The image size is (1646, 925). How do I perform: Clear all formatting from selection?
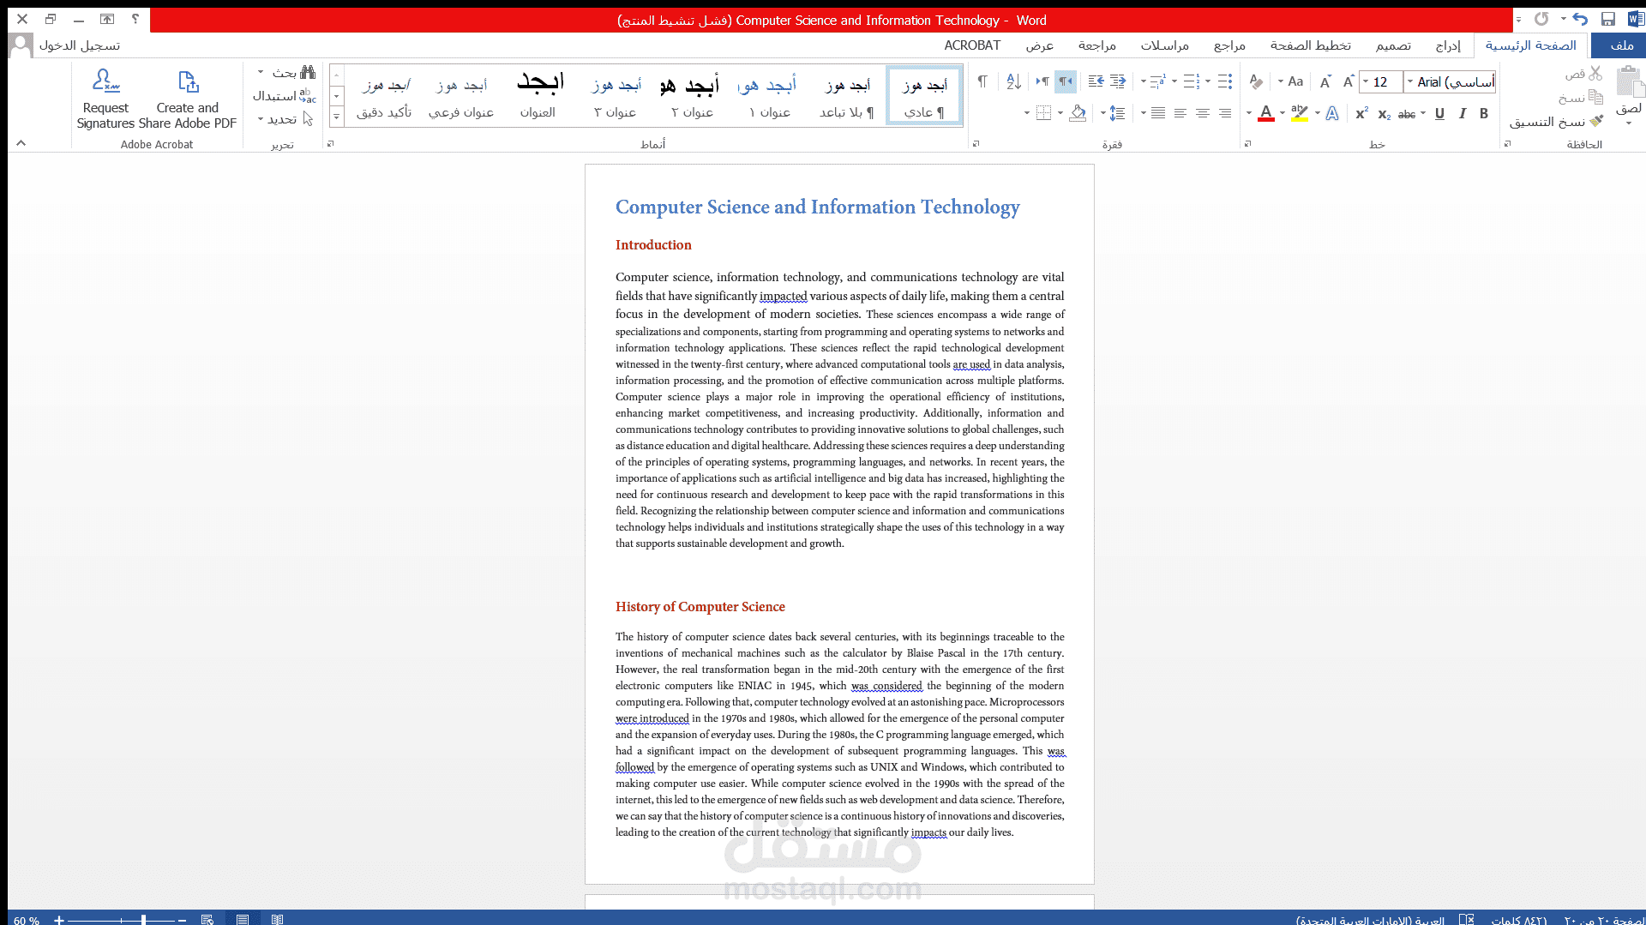pyautogui.click(x=1256, y=81)
